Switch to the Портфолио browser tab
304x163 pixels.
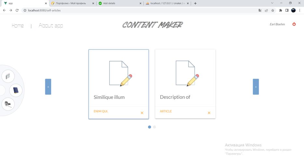[73, 3]
